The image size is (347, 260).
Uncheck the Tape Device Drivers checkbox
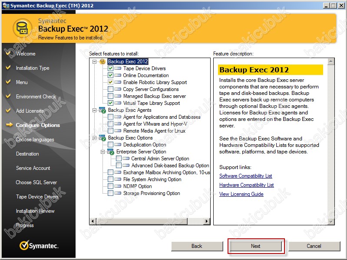click(110, 68)
